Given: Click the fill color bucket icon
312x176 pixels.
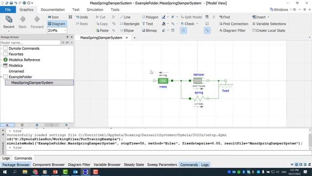Looking at the screenshot, I should click(164, 24).
